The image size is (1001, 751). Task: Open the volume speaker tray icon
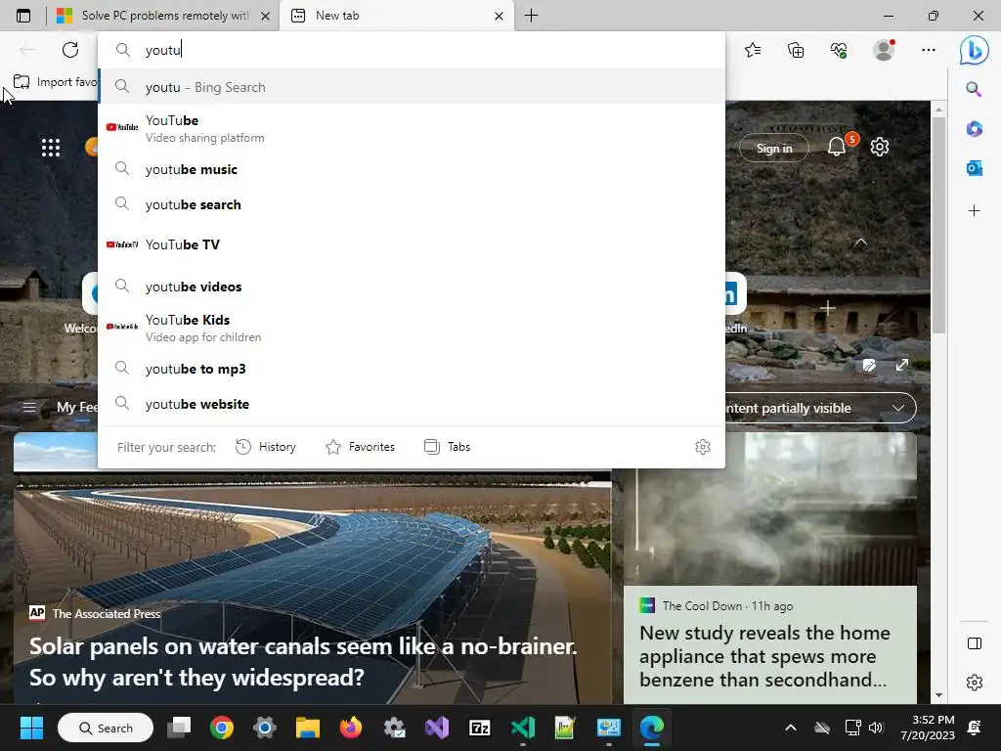coord(876,728)
